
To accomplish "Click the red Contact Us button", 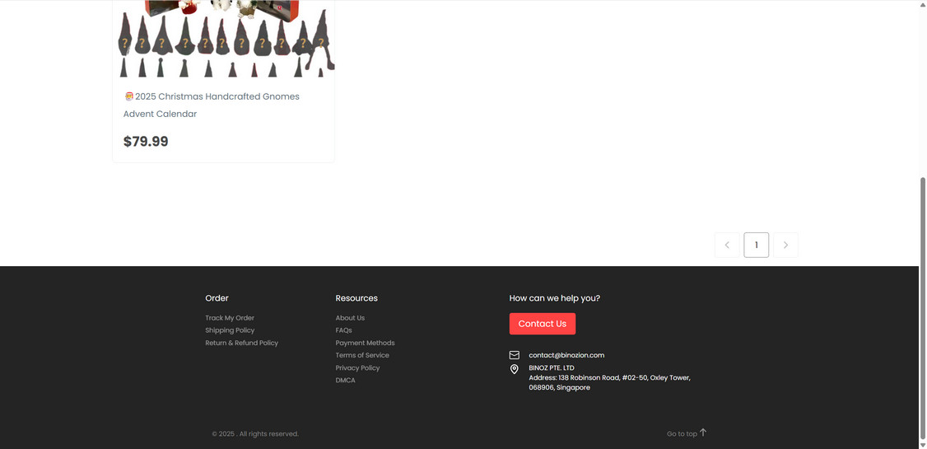I will [x=543, y=324].
